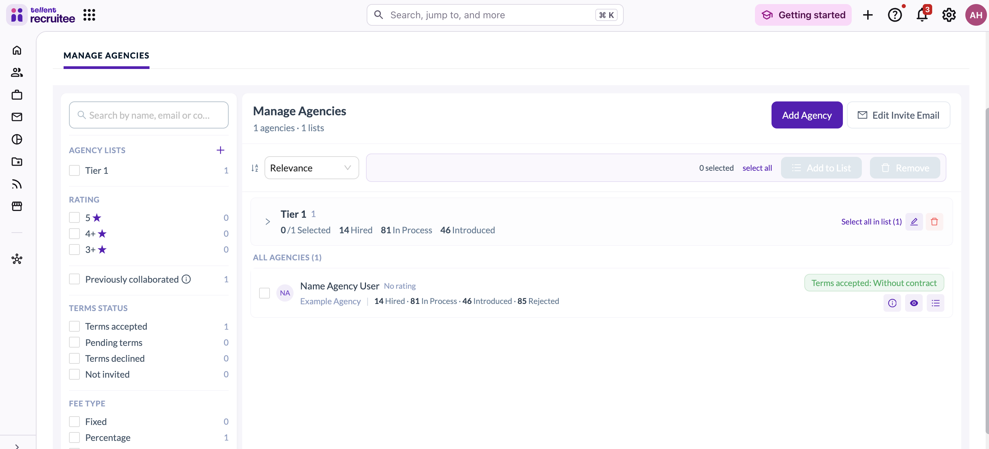Click Edit Invite Email button
Viewport: 989px width, 449px height.
(x=898, y=115)
